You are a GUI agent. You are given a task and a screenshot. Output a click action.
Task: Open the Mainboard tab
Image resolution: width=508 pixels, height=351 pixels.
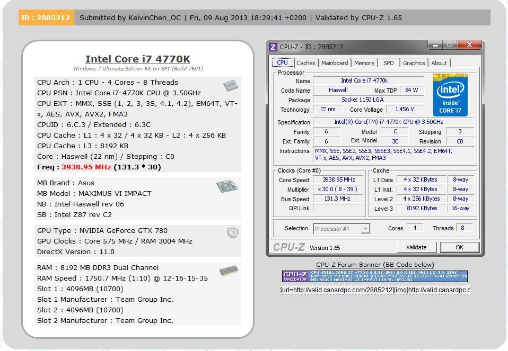pos(335,63)
